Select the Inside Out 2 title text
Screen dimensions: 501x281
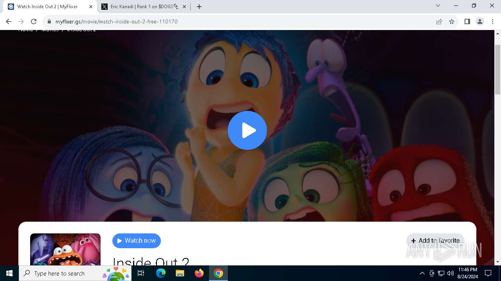tap(151, 261)
